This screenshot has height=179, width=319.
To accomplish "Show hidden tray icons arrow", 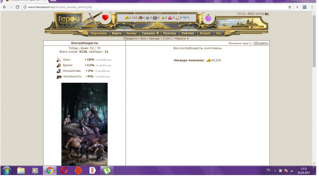I will 275,171.
